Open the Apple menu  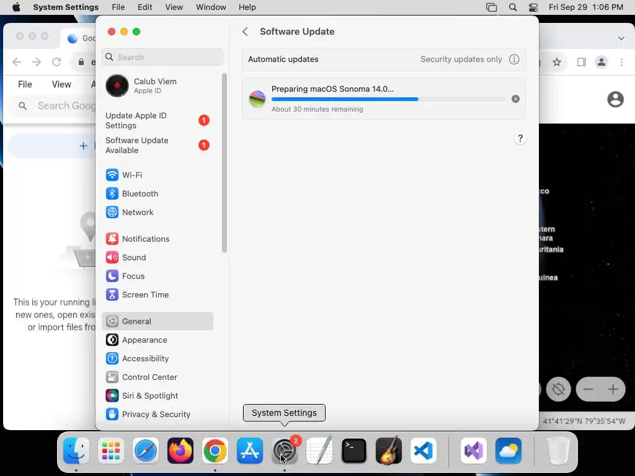[16, 7]
